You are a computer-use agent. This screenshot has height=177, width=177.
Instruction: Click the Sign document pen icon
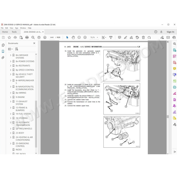131,37
